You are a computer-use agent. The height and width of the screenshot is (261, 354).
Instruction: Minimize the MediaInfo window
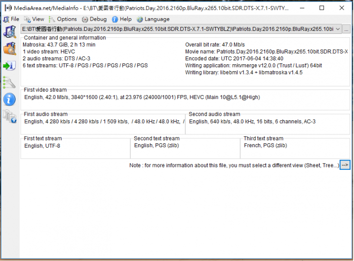[302, 8]
